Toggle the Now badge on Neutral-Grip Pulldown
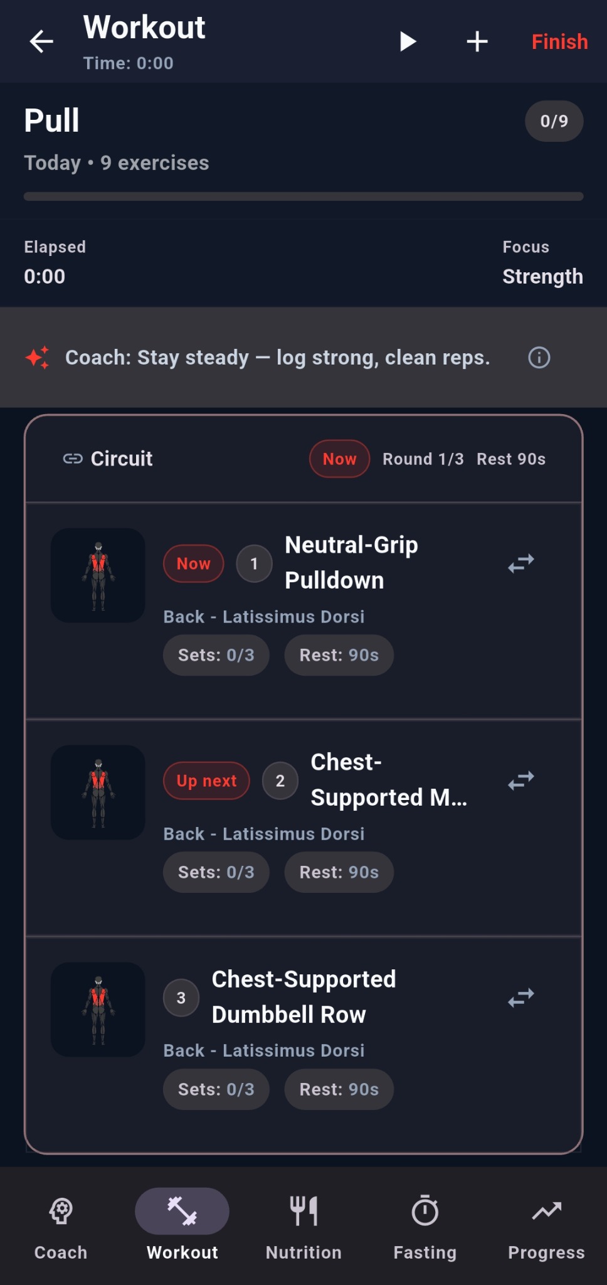The width and height of the screenshot is (607, 1285). [193, 563]
